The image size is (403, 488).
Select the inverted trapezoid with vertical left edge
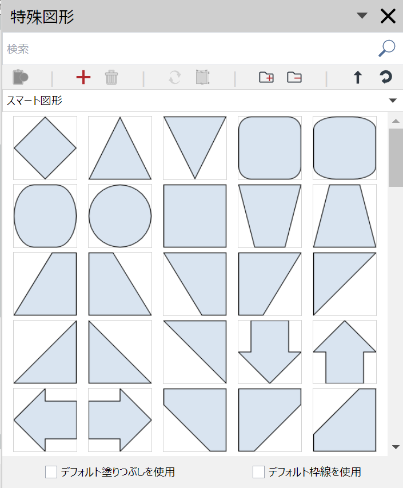point(270,284)
